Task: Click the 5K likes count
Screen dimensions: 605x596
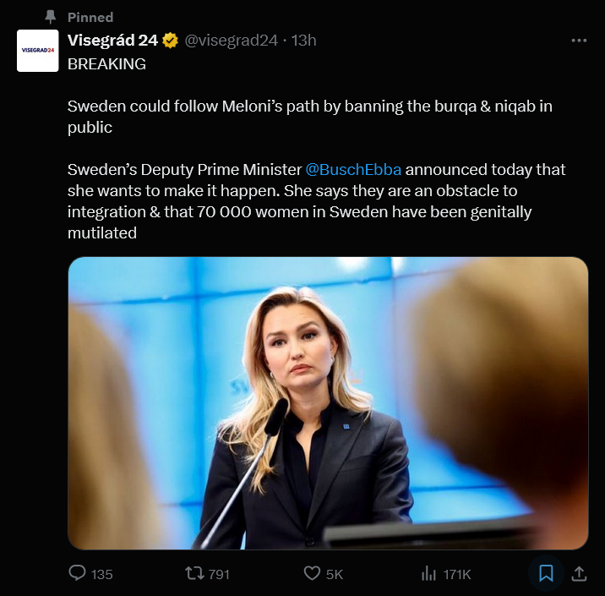Action: coord(335,574)
